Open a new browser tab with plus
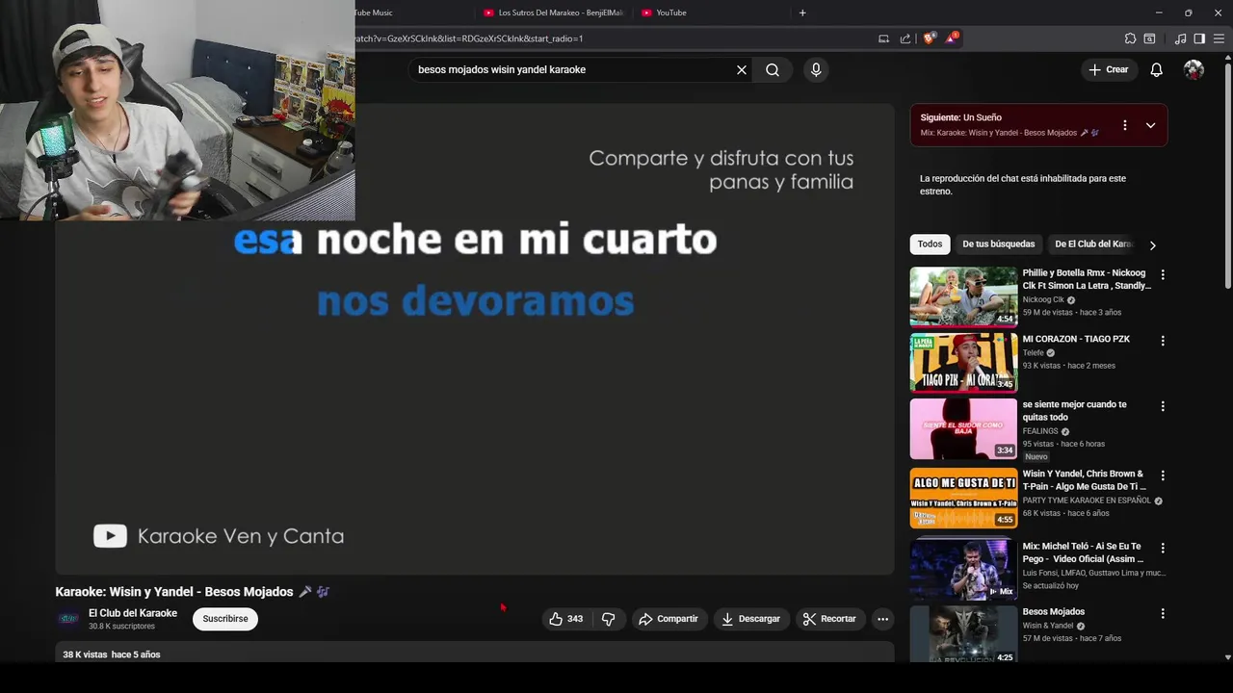 (802, 13)
